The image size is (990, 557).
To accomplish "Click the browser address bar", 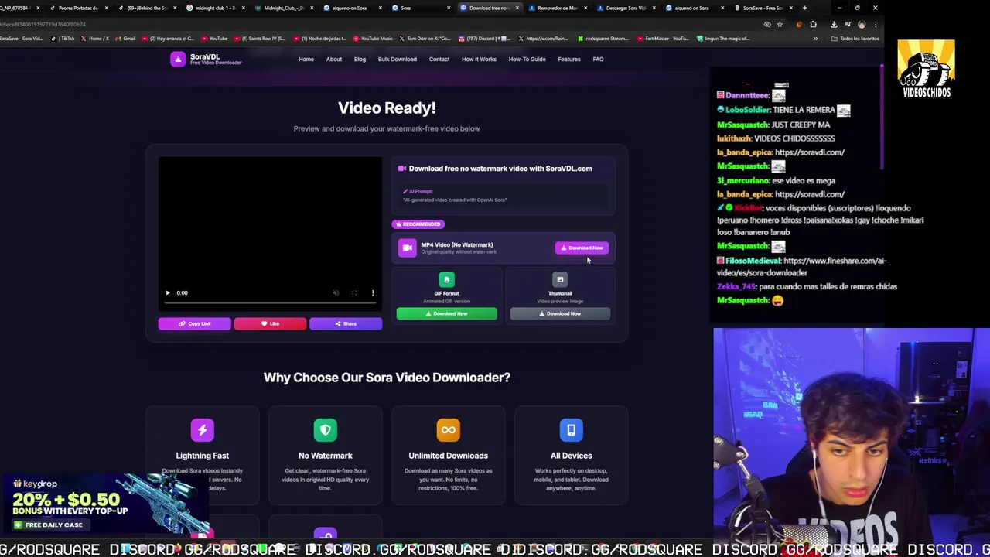I will tap(379, 24).
